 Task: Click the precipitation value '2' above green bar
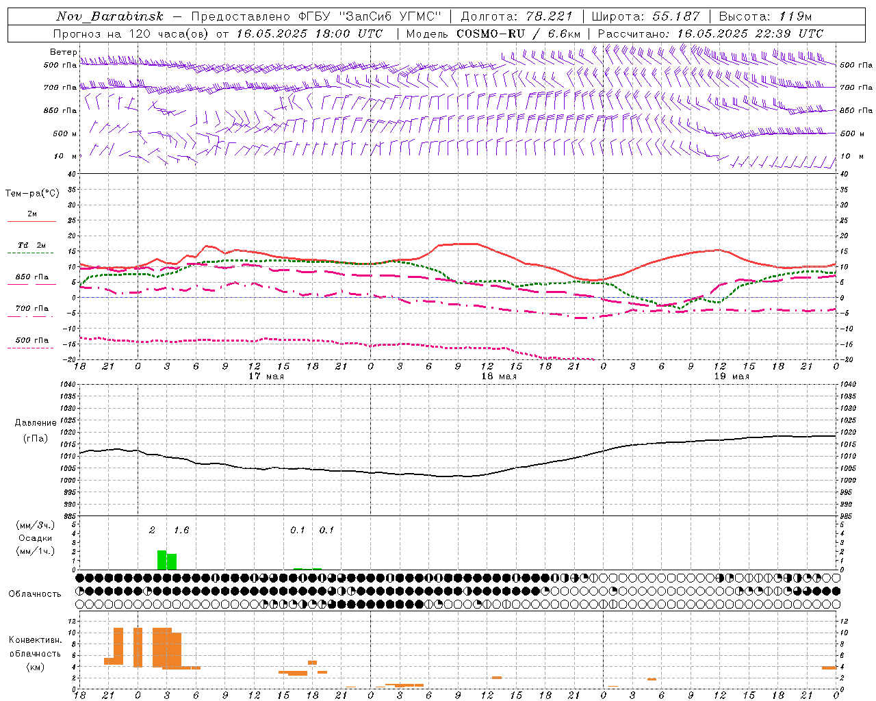(x=153, y=530)
